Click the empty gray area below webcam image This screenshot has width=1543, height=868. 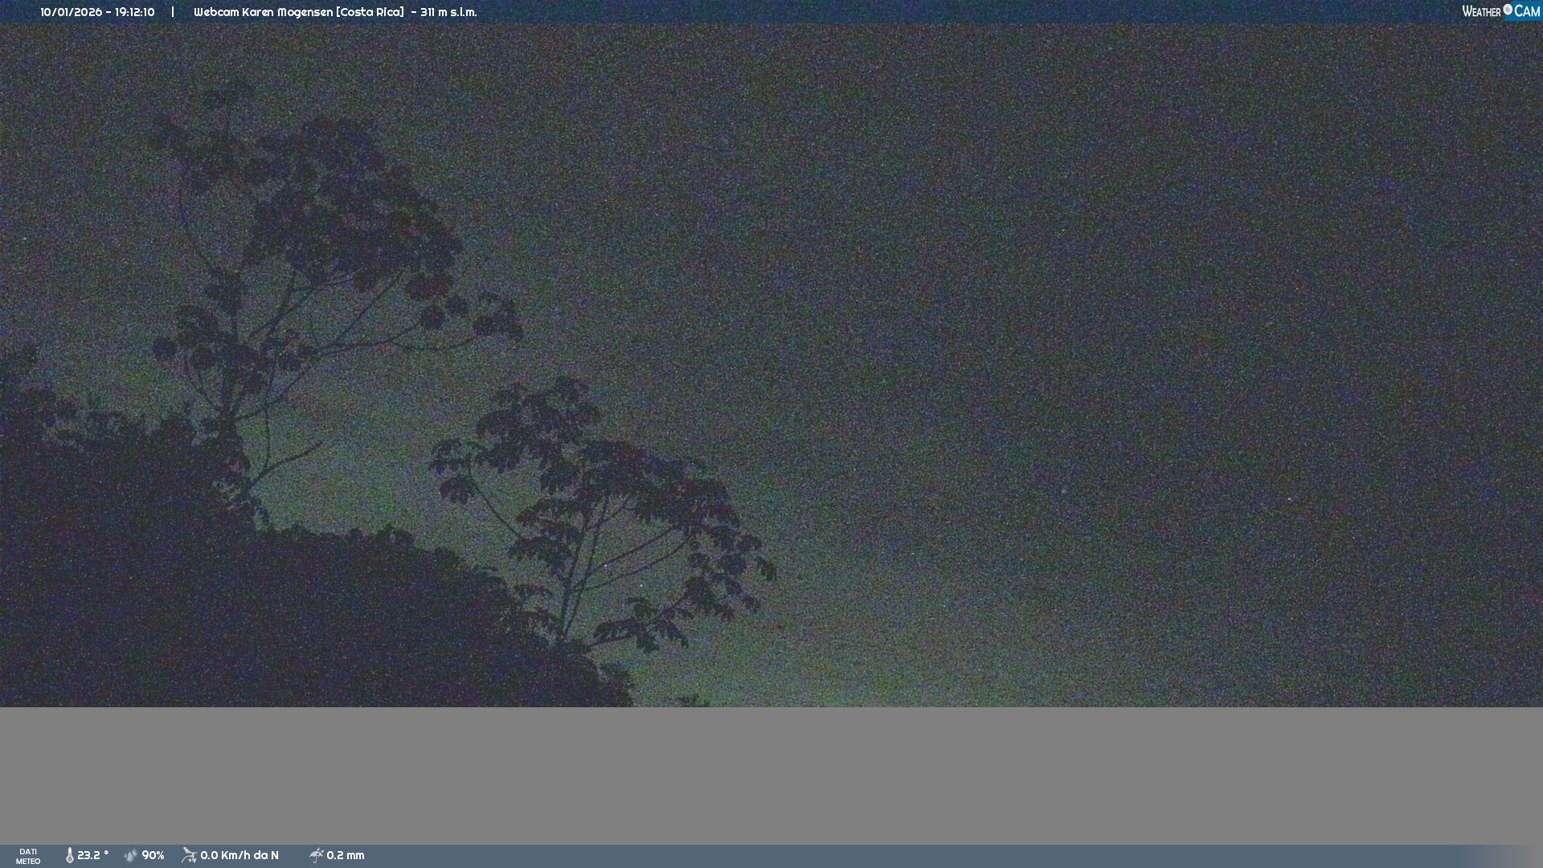771,776
